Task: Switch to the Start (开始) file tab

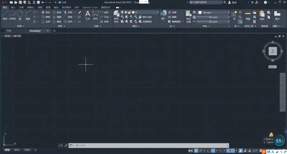Action: [x=9, y=31]
